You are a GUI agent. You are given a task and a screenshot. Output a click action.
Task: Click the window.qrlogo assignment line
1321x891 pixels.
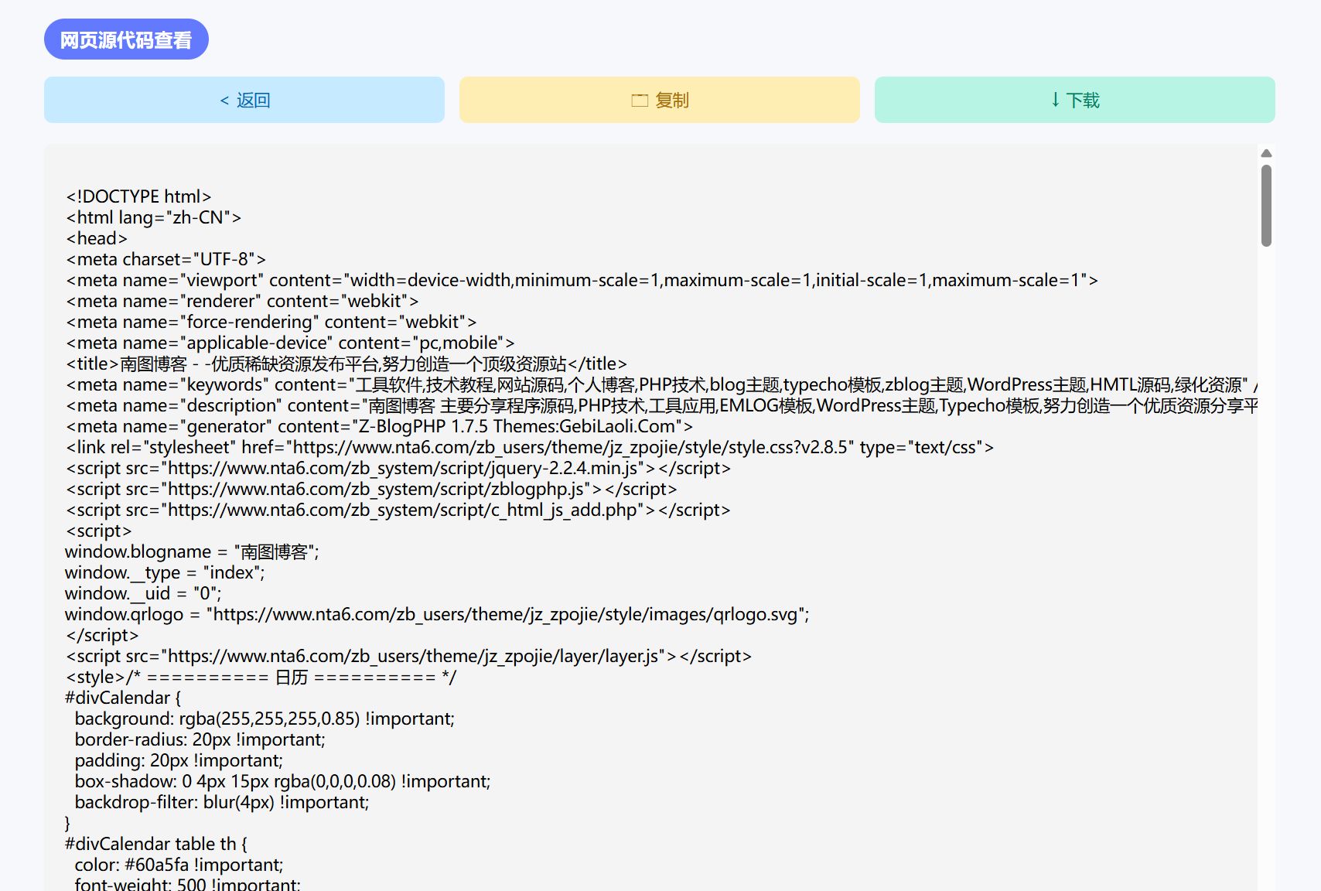pyautogui.click(x=437, y=614)
